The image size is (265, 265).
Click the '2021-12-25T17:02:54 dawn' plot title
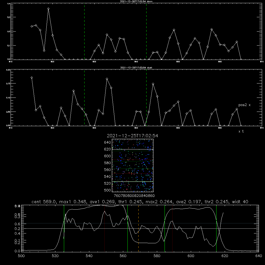(136, 1)
